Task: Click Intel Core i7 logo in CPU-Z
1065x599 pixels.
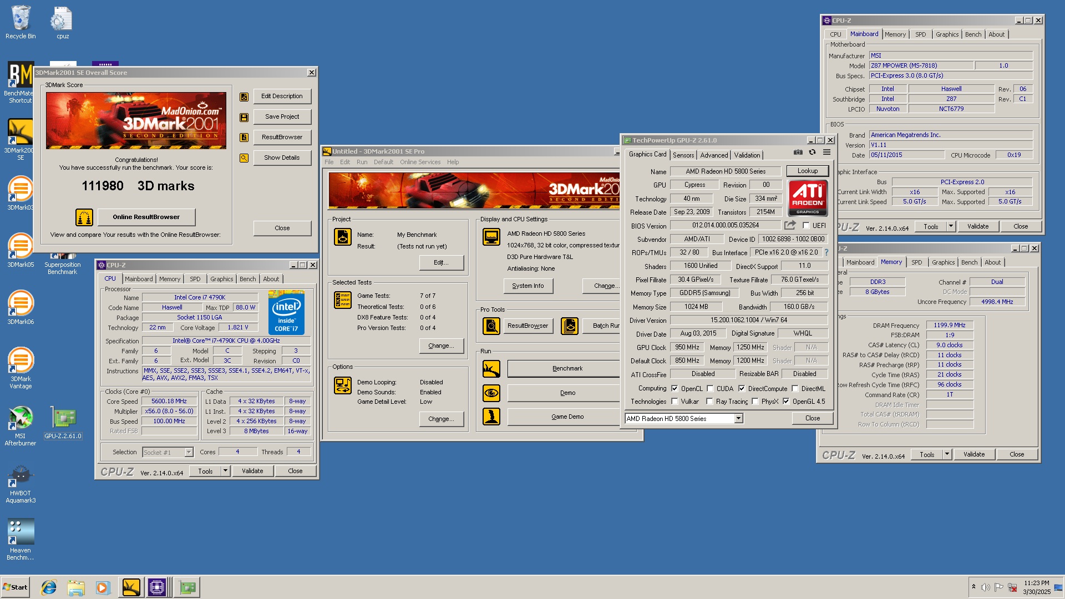Action: click(286, 312)
